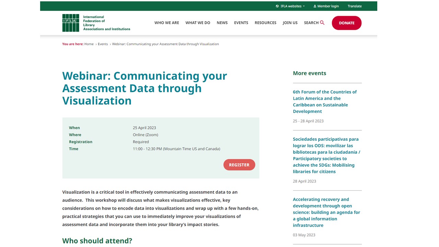Image resolution: width=439 pixels, height=247 pixels.
Task: Open the WHAT WE DO menu
Action: point(198,23)
